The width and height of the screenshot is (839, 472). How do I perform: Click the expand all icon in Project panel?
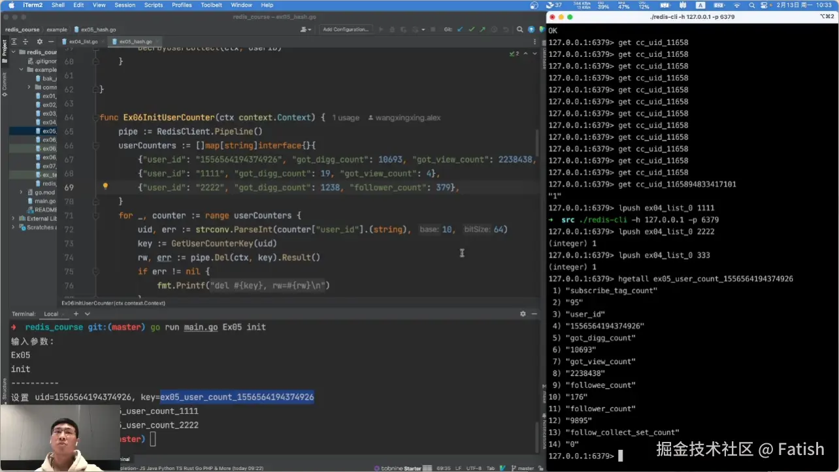click(x=14, y=41)
